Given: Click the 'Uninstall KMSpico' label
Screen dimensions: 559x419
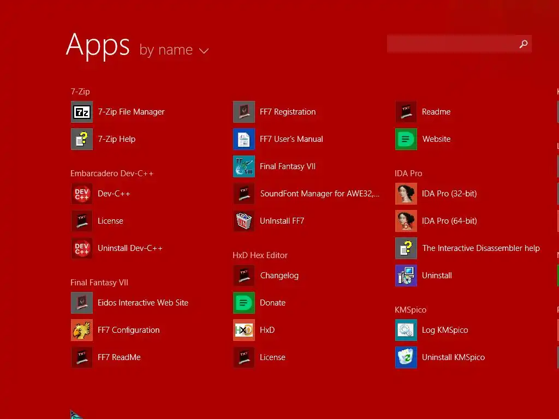Looking at the screenshot, I should coord(454,357).
